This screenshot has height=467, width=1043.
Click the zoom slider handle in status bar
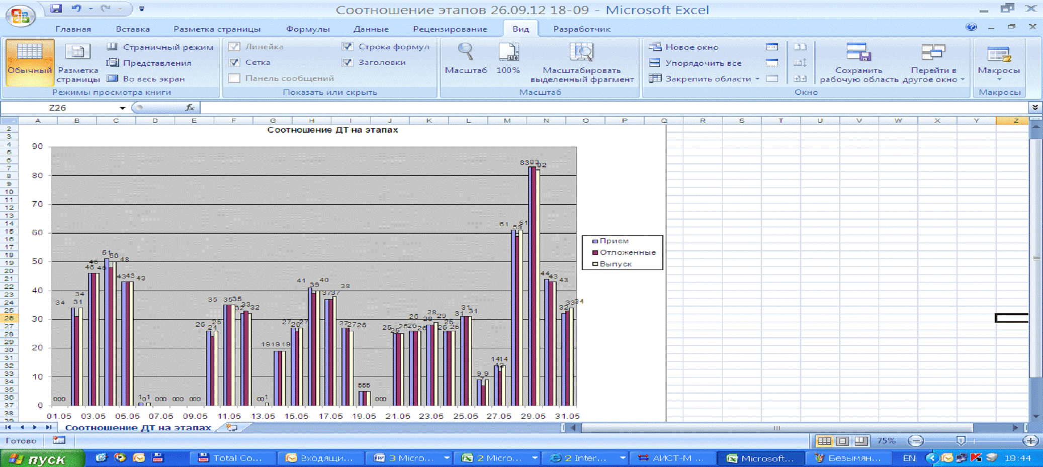pyautogui.click(x=961, y=441)
